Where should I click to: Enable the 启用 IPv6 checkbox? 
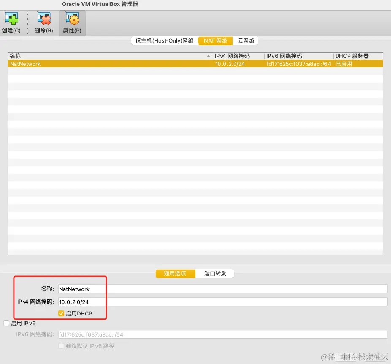point(6,323)
